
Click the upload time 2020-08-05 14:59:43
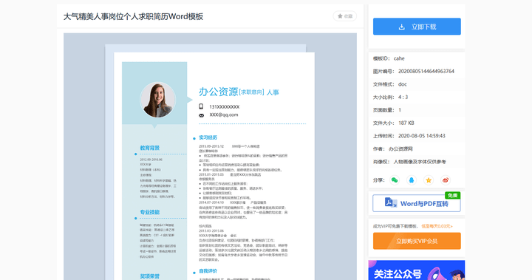(x=422, y=136)
